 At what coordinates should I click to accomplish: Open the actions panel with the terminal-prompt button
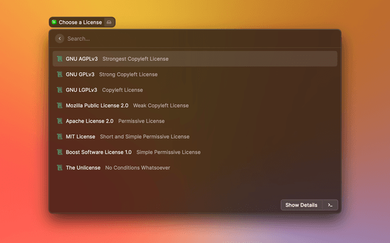[x=330, y=205]
